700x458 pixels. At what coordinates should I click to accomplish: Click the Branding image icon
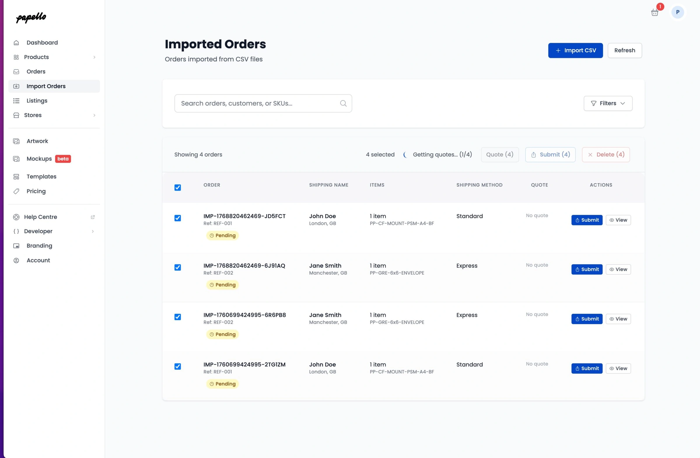click(16, 246)
